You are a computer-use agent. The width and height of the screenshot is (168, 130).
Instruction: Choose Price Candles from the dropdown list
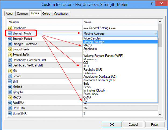tap(120, 38)
